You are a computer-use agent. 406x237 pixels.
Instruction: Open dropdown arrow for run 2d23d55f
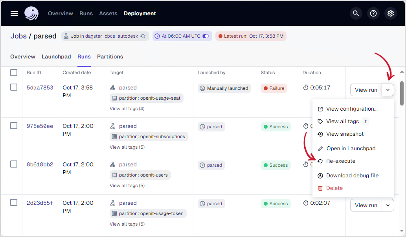[388, 205]
